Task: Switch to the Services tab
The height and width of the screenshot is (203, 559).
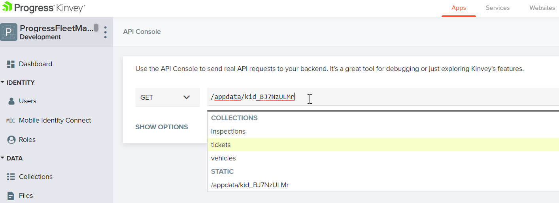Action: (x=497, y=8)
